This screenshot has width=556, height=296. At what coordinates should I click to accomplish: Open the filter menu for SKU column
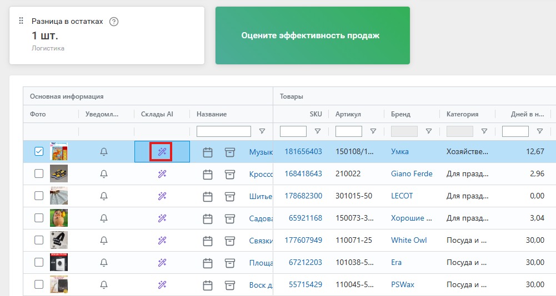point(318,131)
